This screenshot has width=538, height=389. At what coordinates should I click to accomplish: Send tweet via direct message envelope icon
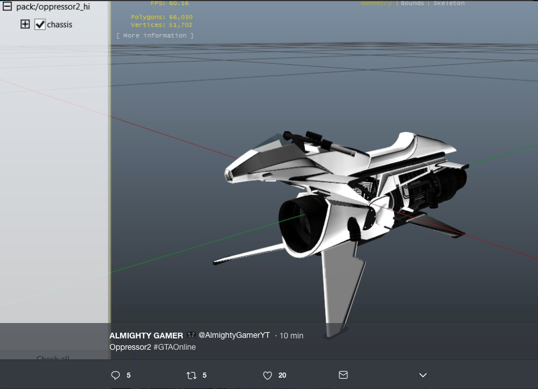point(343,375)
